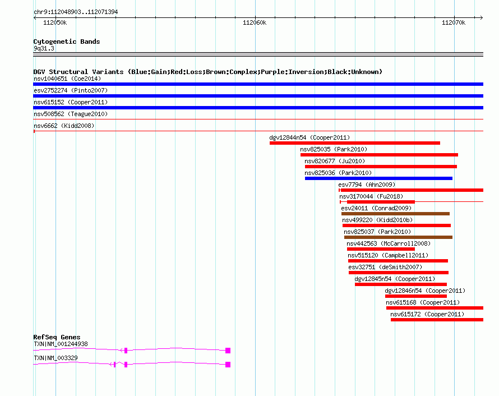Click the nsv615152 (Cooper2011) blue bar

[258, 108]
